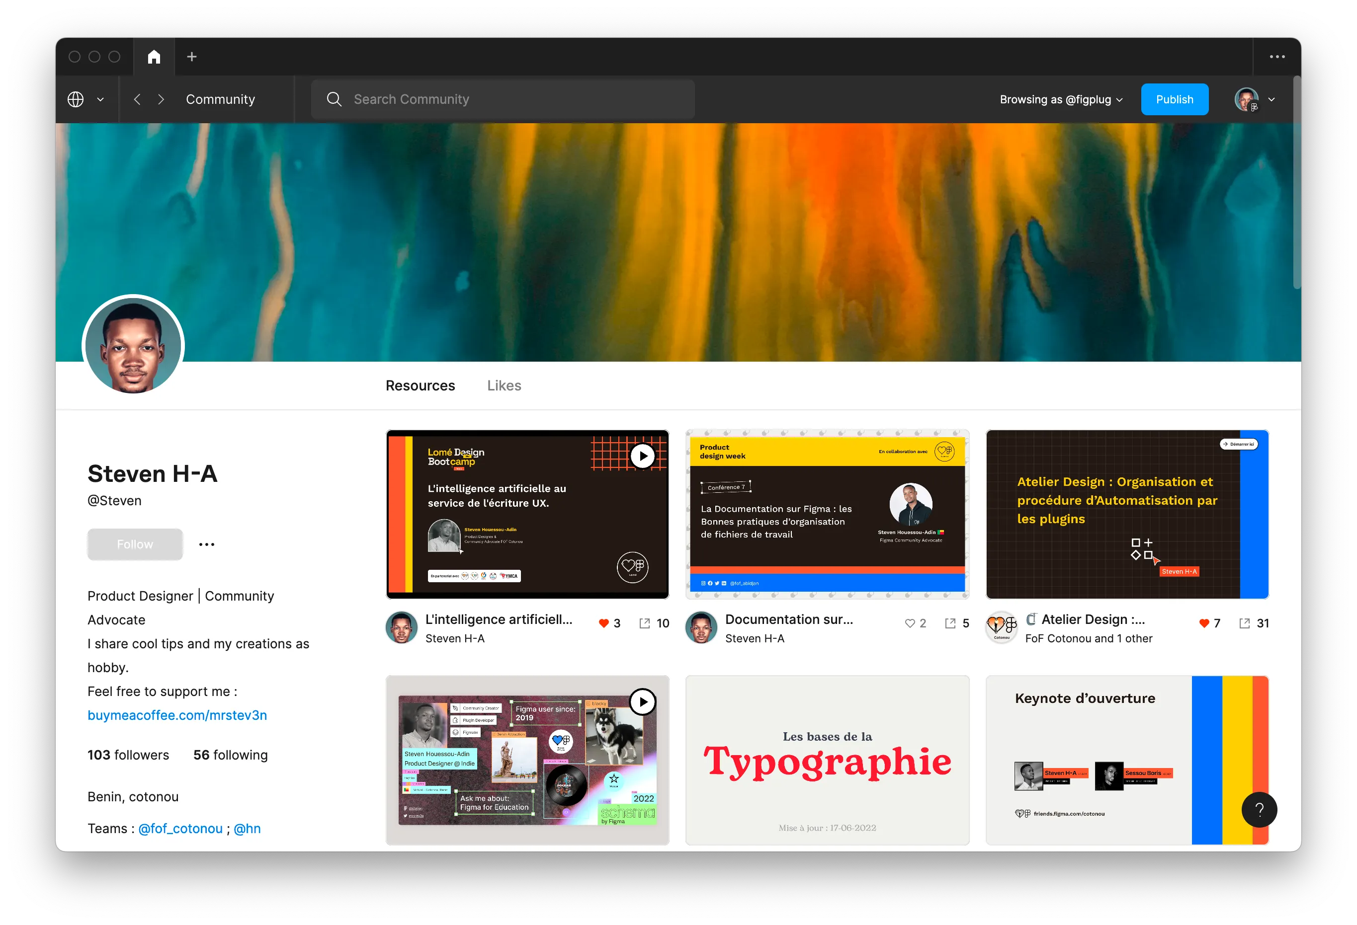
Task: Open the @fof_cotonou team link
Action: tap(180, 829)
